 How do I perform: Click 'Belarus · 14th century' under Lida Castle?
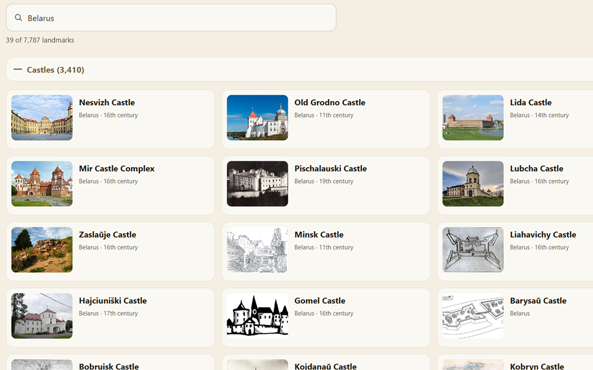[539, 115]
